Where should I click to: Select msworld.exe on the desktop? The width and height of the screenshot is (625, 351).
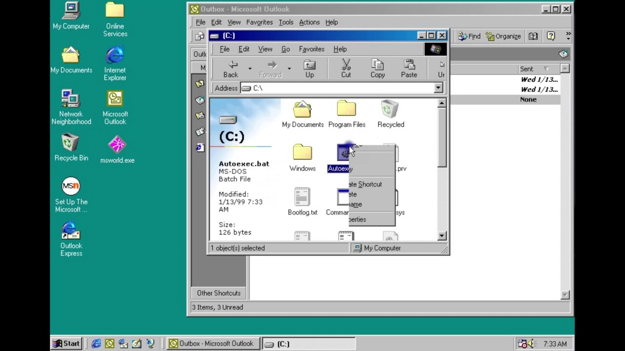click(117, 149)
